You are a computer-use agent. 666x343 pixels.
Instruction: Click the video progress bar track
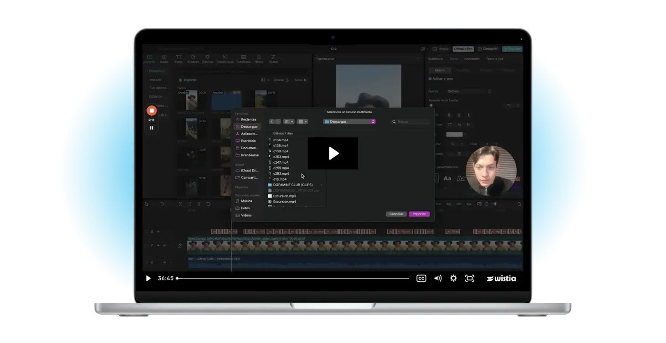pos(292,278)
